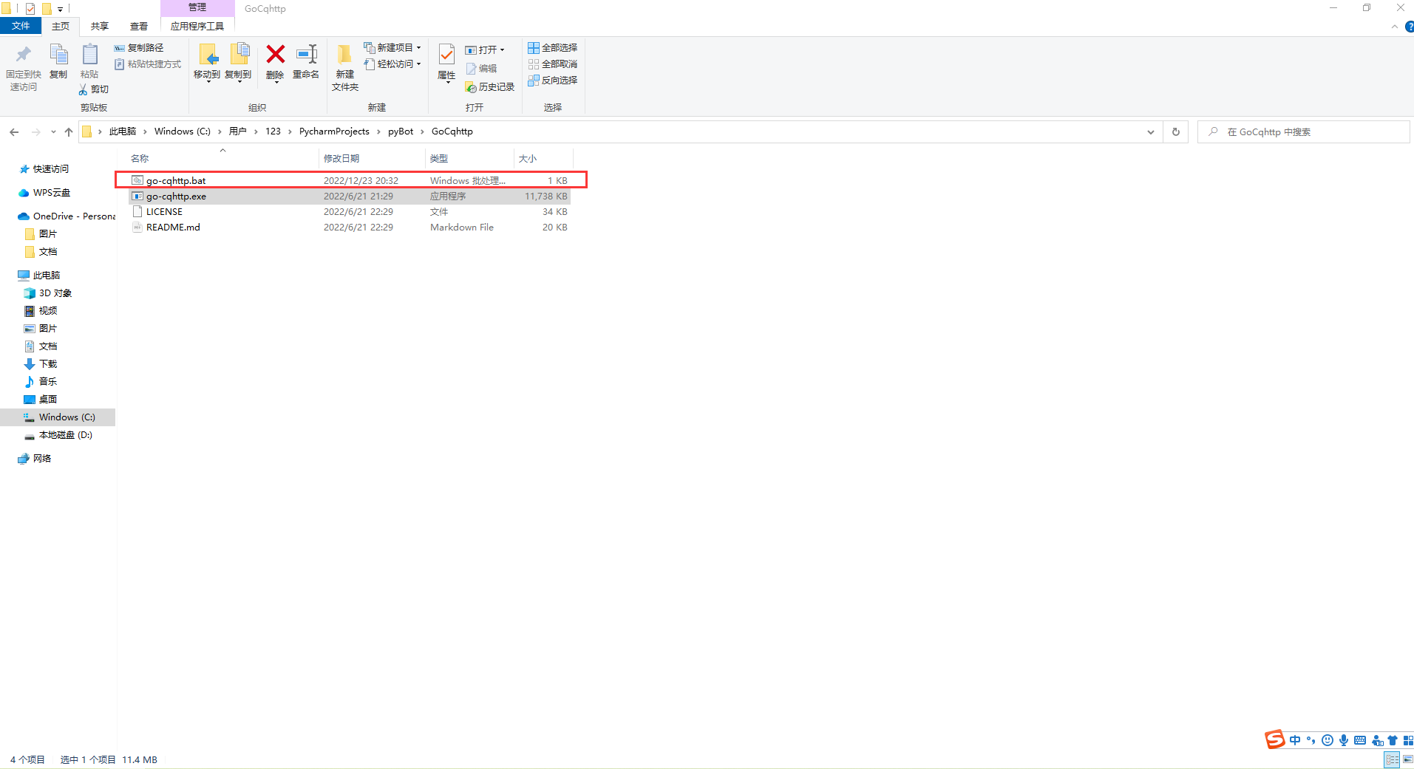Open the Easy access (轻松访问) dropdown
The height and width of the screenshot is (769, 1414).
pos(392,64)
